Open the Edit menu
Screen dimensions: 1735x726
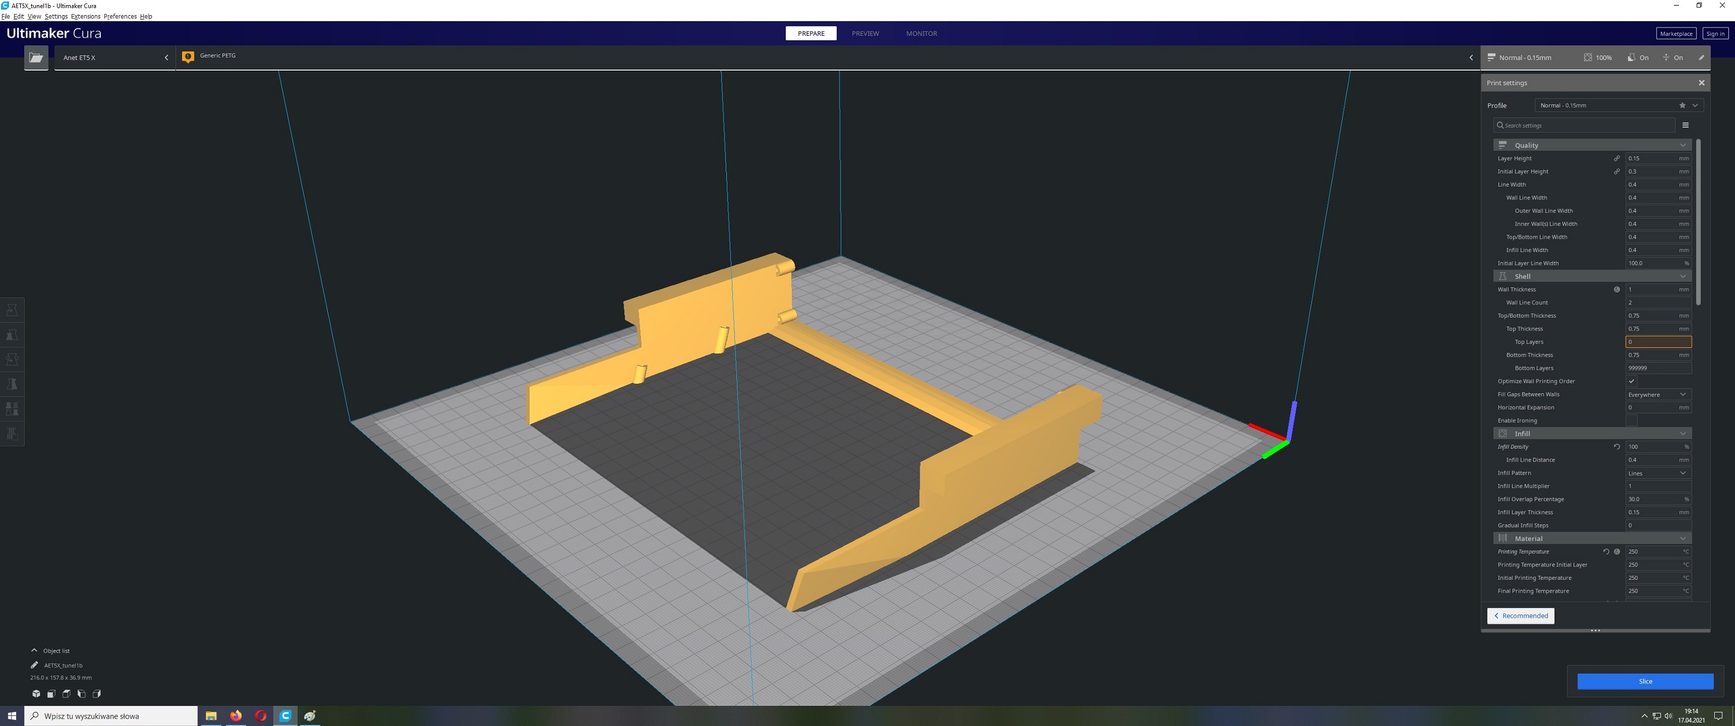pyautogui.click(x=19, y=16)
